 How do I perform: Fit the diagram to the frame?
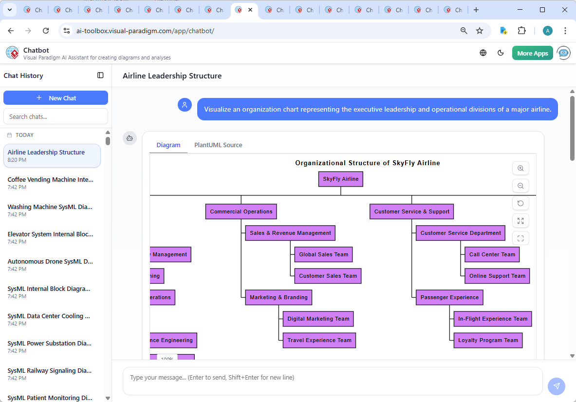[x=520, y=238]
